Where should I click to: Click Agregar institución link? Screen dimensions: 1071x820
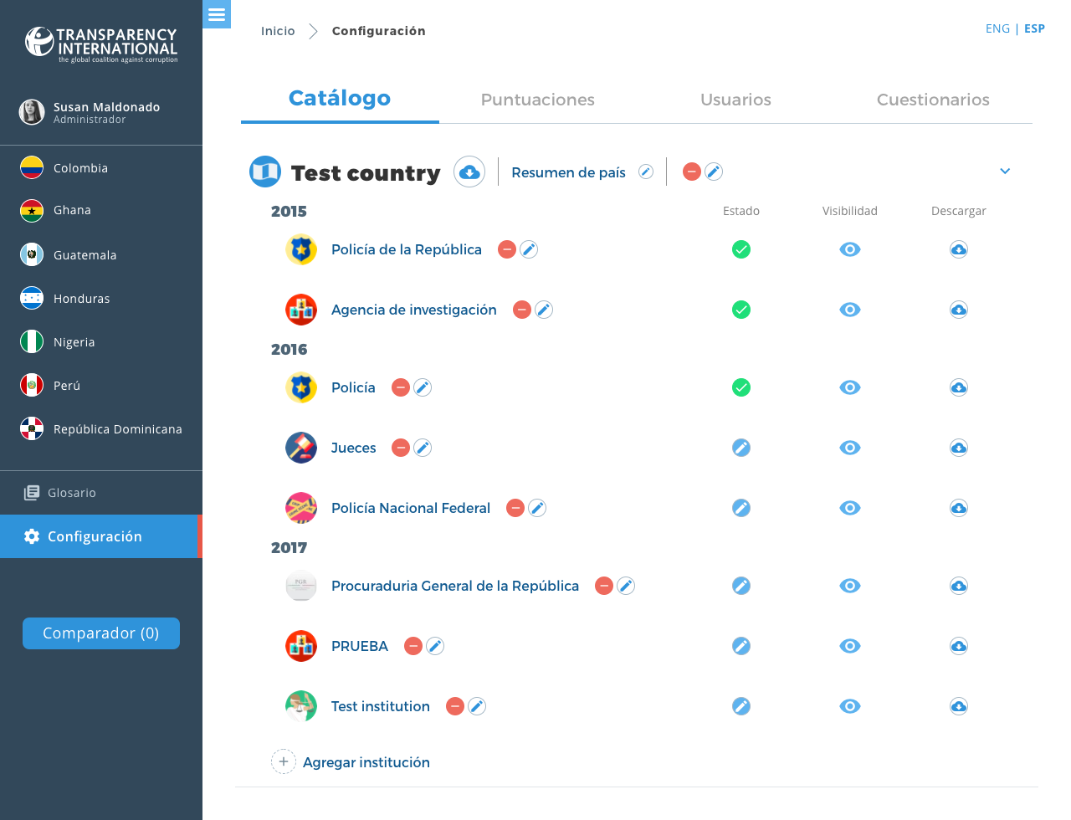pyautogui.click(x=366, y=762)
